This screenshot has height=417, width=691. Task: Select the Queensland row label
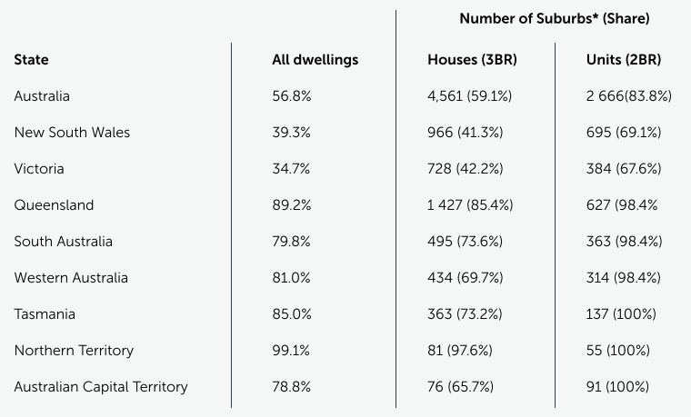pyautogui.click(x=54, y=205)
